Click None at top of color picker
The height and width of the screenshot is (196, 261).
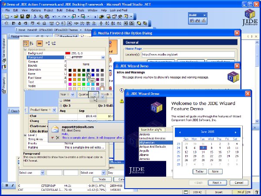tap(86, 64)
